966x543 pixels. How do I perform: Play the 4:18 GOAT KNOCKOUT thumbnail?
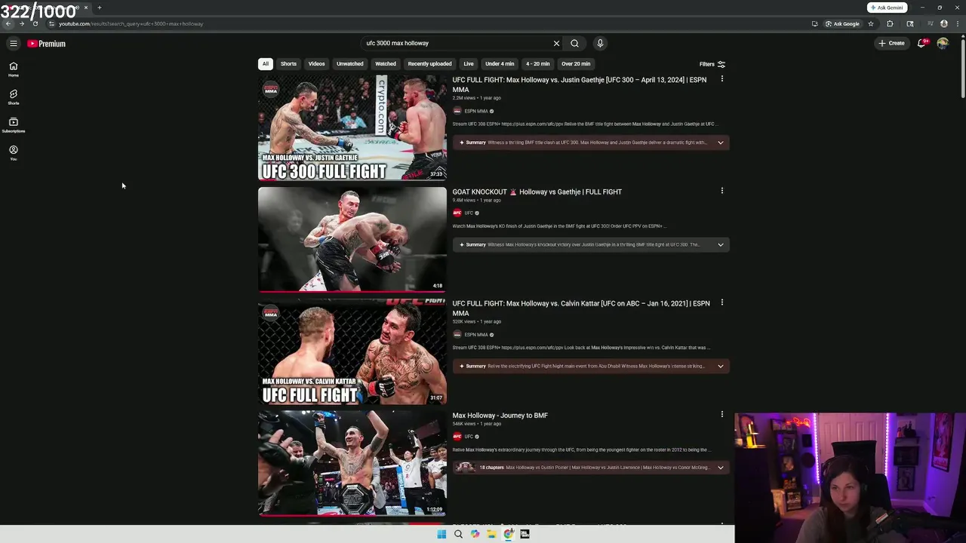352,240
